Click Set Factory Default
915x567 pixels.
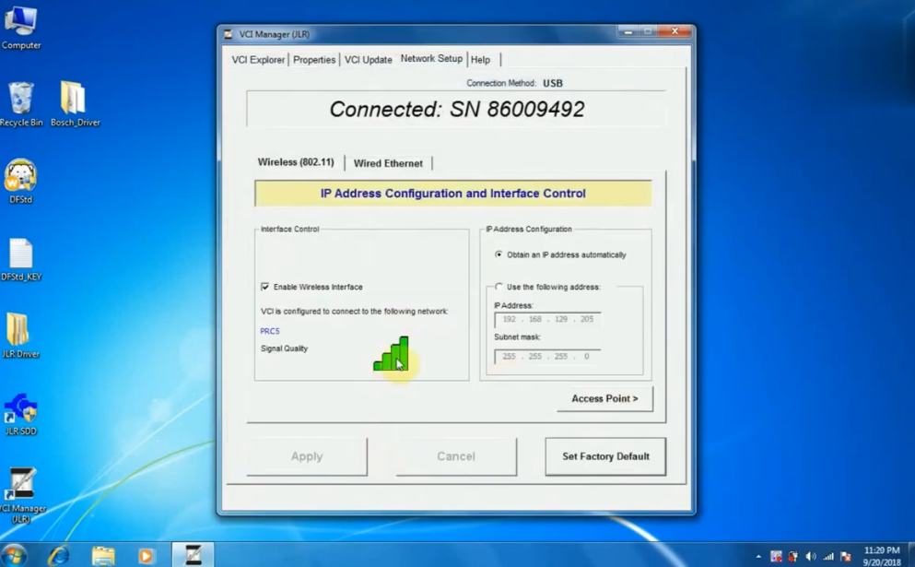pos(605,456)
